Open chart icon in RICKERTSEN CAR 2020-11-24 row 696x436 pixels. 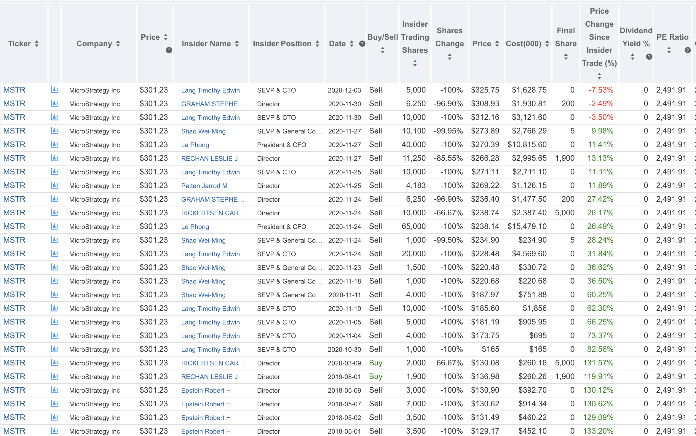point(55,213)
